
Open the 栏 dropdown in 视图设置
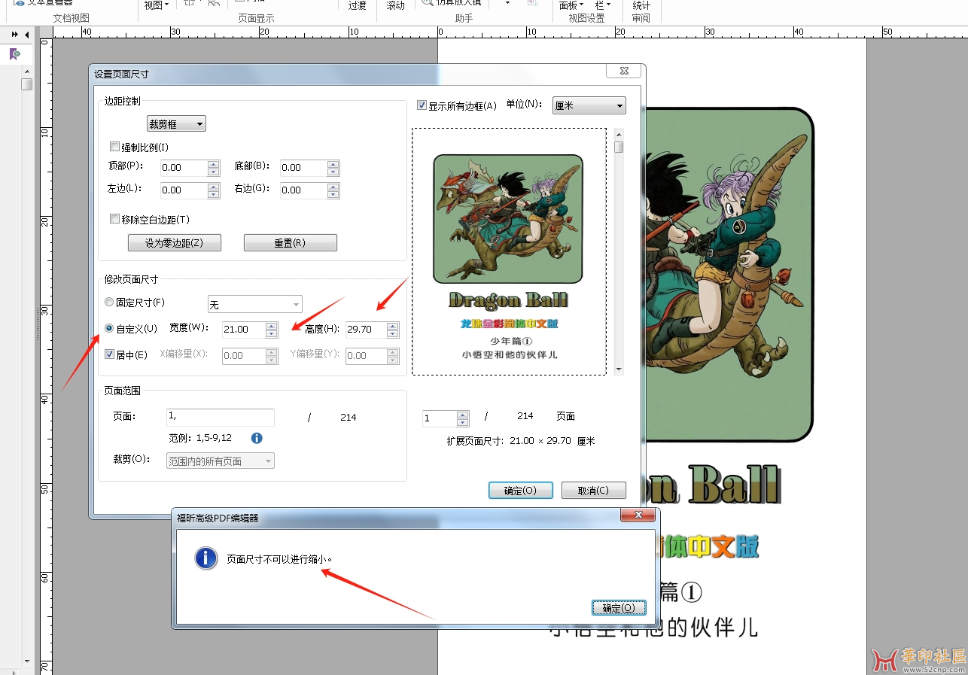click(x=602, y=5)
